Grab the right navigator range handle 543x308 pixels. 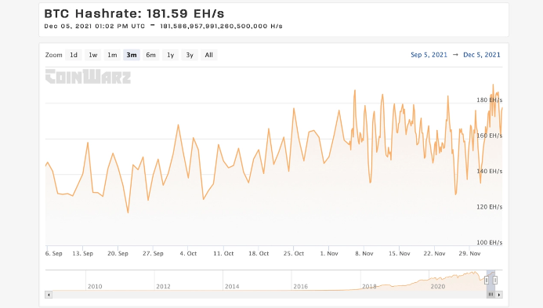point(495,280)
